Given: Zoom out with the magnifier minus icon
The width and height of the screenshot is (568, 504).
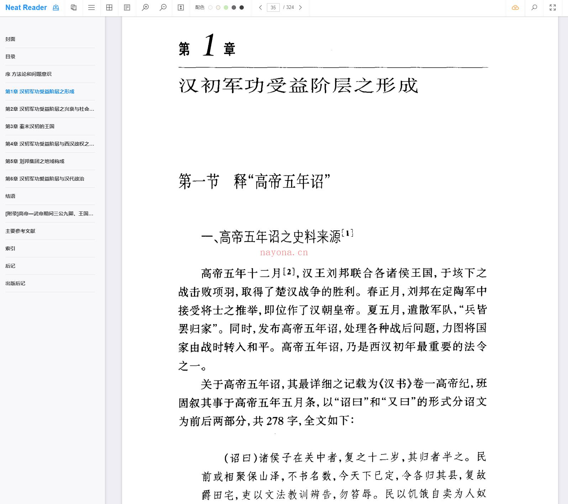Looking at the screenshot, I should pos(163,7).
